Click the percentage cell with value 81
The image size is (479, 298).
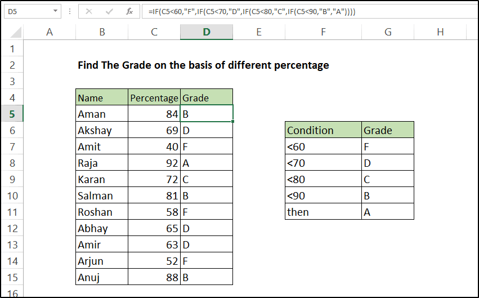[154, 195]
